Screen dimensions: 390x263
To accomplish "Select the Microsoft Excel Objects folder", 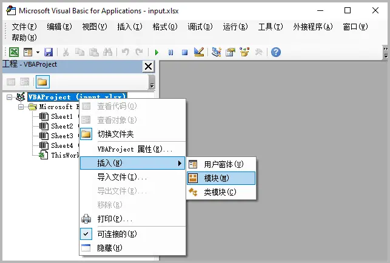I will [59, 107].
